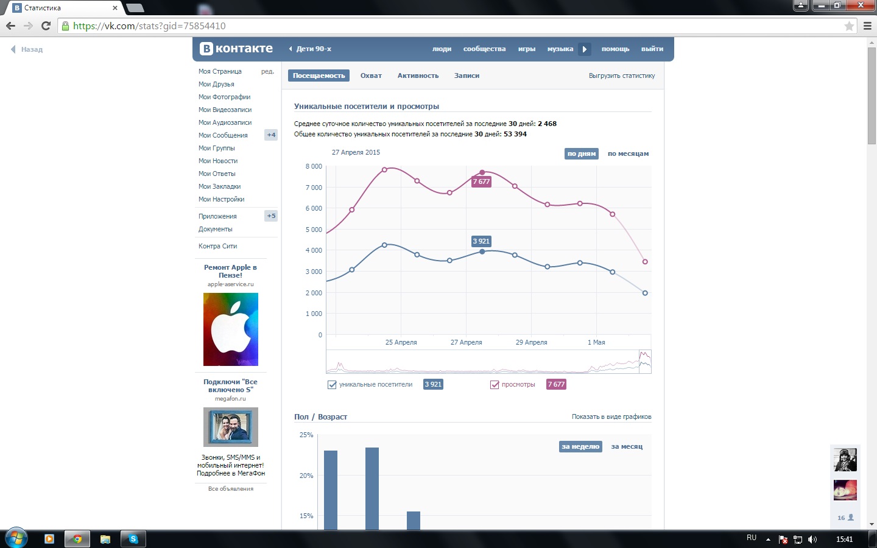
Task: Click игры in top menu
Action: click(x=527, y=49)
